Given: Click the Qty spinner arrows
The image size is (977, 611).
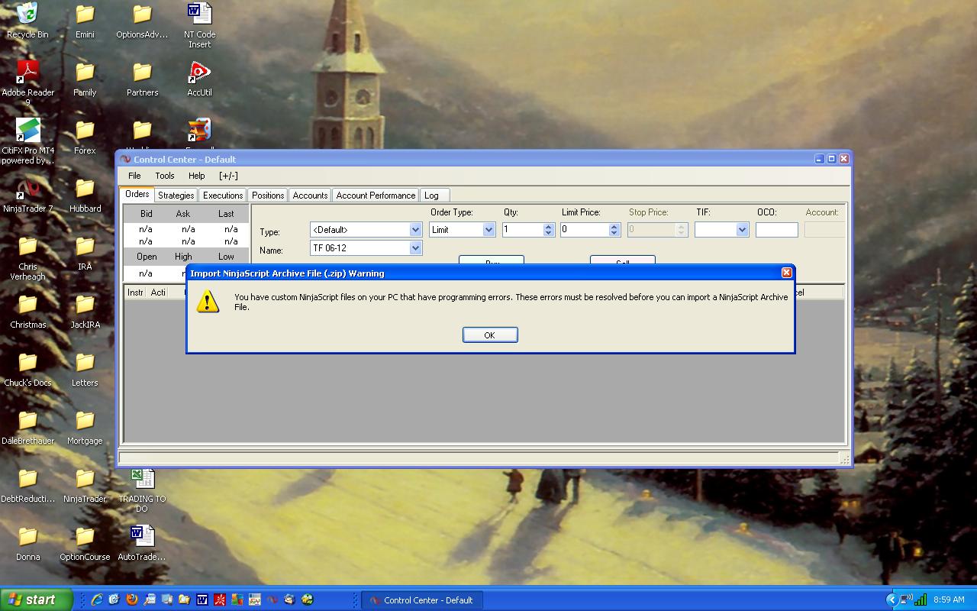Looking at the screenshot, I should click(548, 230).
